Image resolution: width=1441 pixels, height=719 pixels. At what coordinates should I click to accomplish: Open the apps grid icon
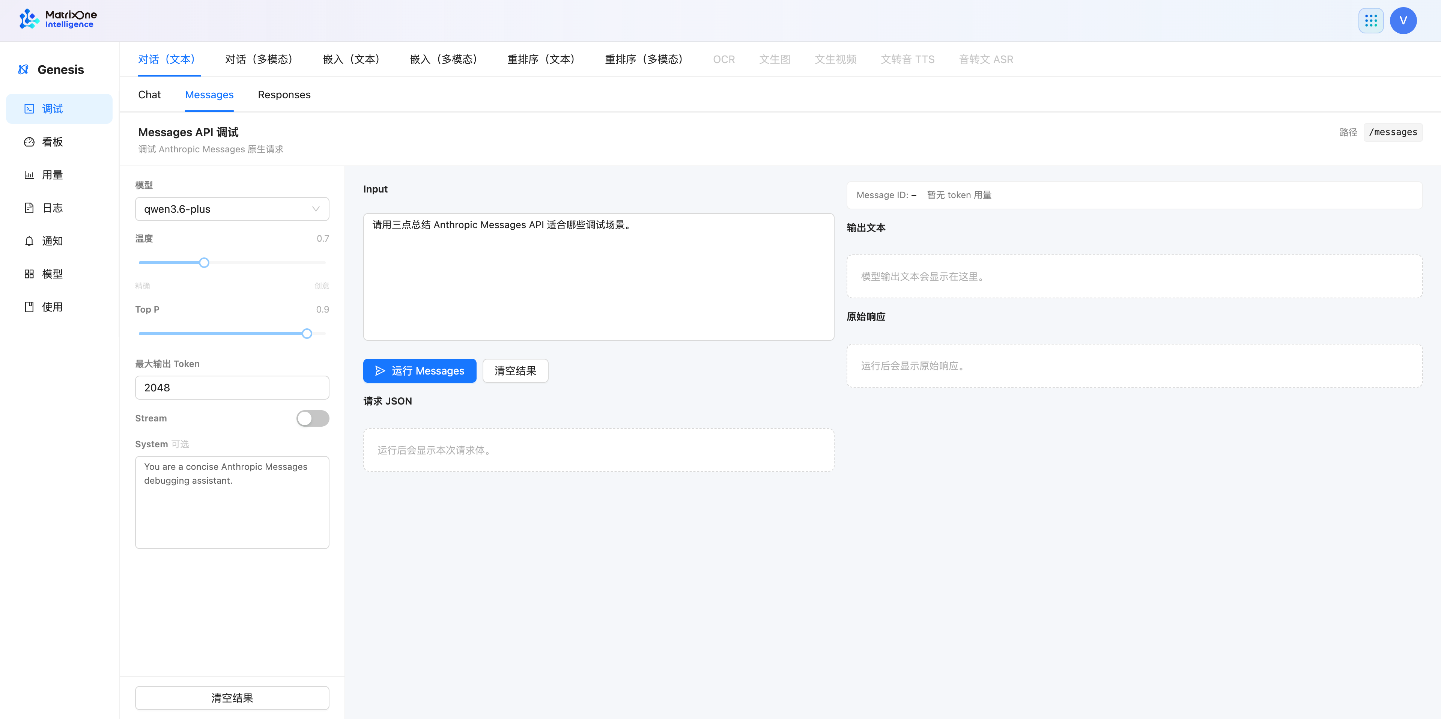[x=1370, y=21]
